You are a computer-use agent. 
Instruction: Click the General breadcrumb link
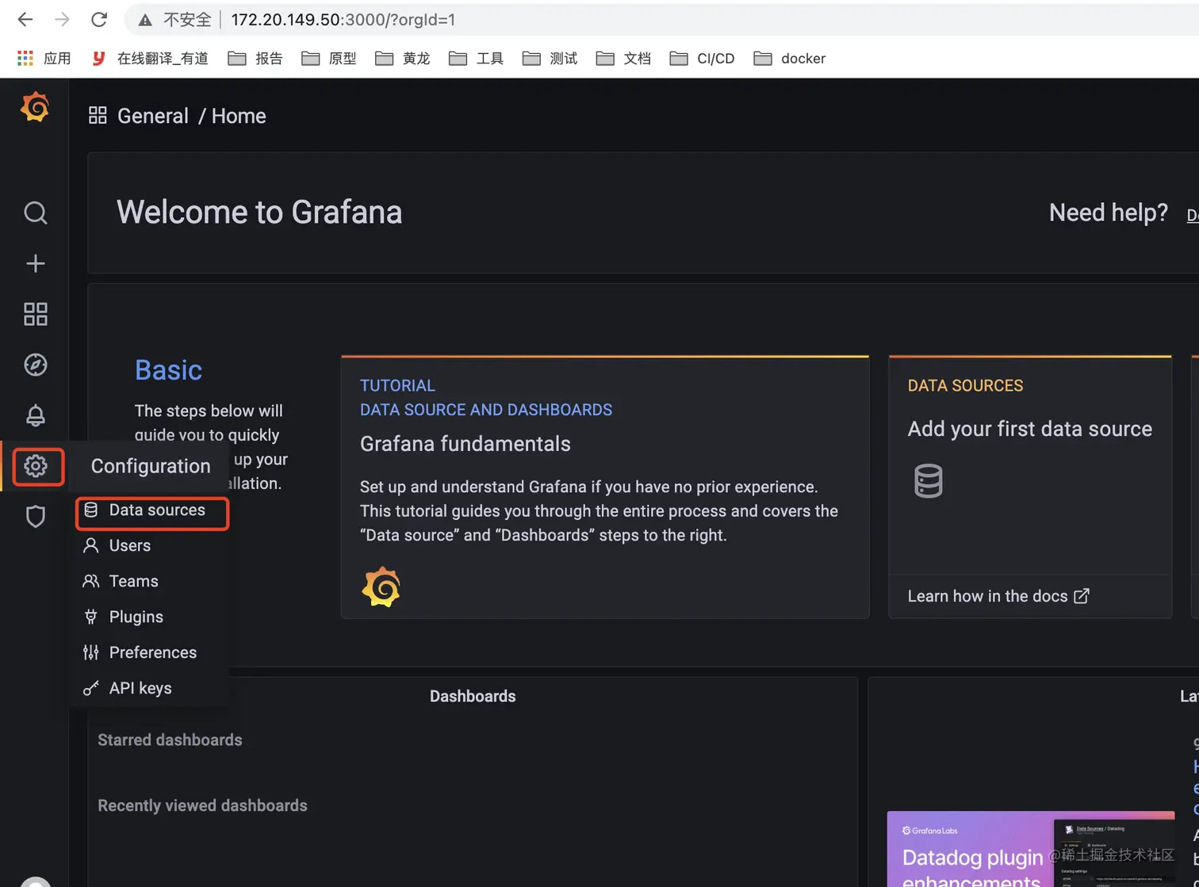(x=153, y=116)
